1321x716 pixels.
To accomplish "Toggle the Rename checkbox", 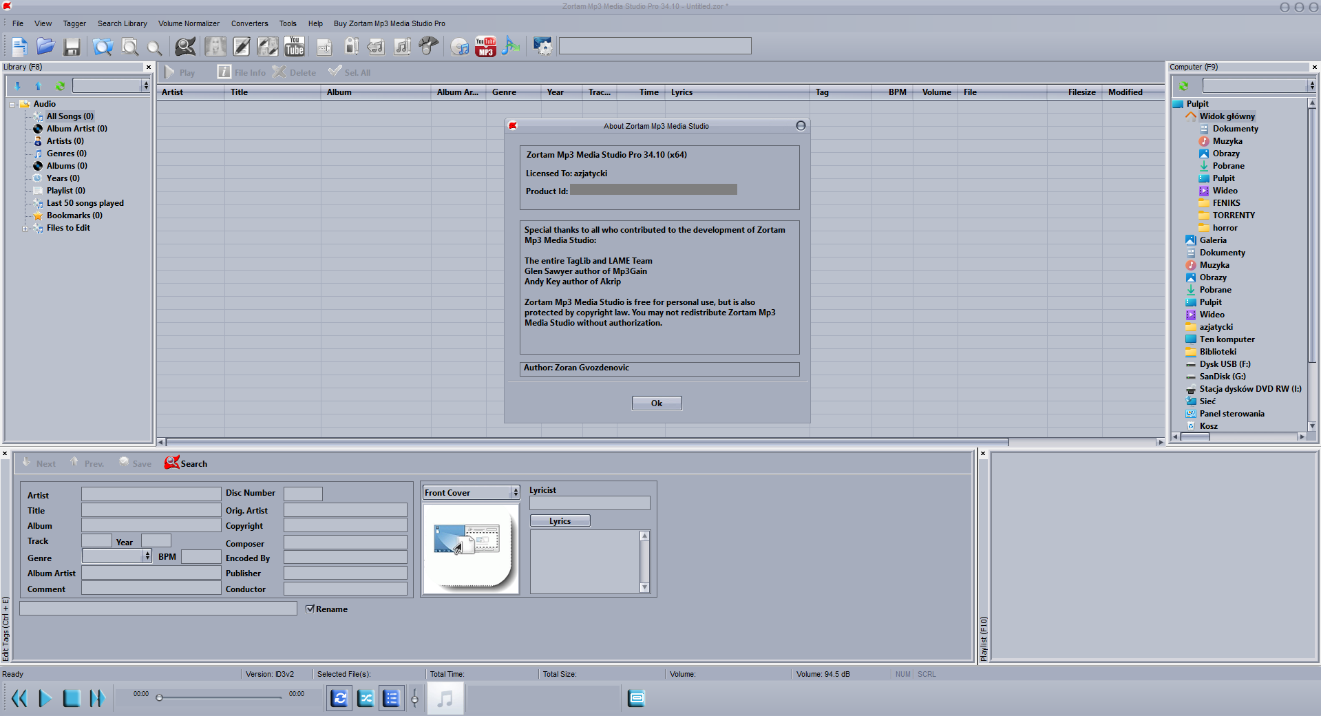I will click(310, 609).
